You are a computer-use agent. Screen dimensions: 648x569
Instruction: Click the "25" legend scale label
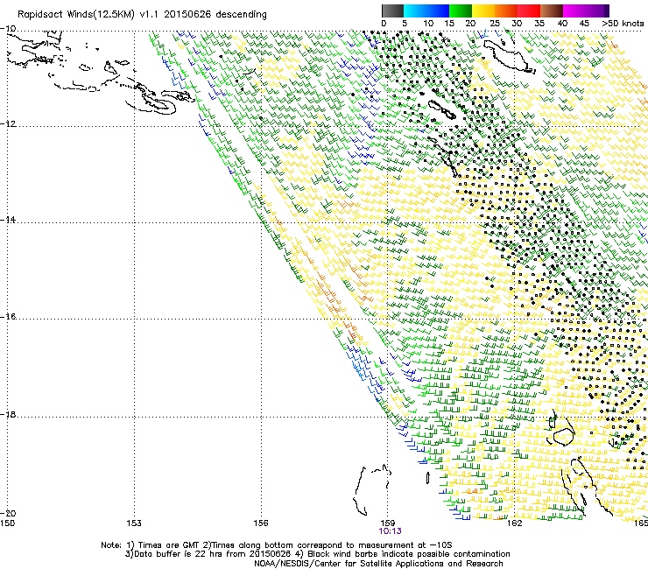(x=495, y=24)
